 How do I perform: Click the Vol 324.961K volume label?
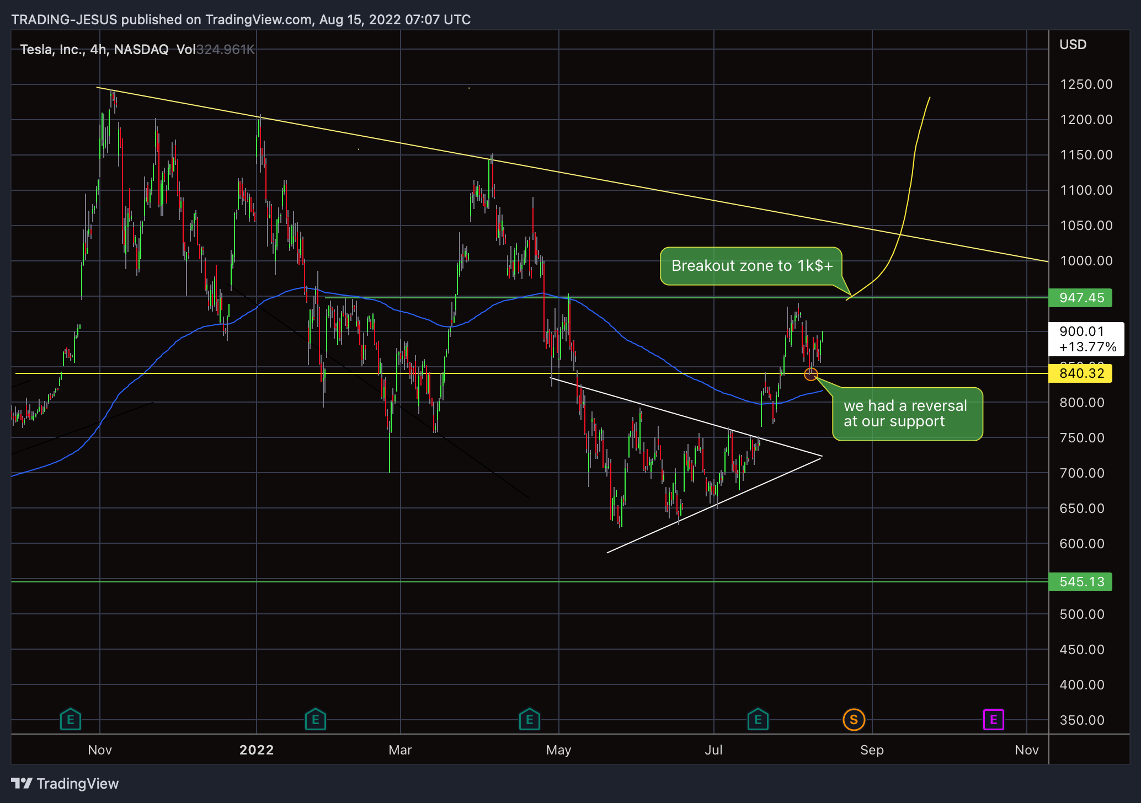point(215,50)
